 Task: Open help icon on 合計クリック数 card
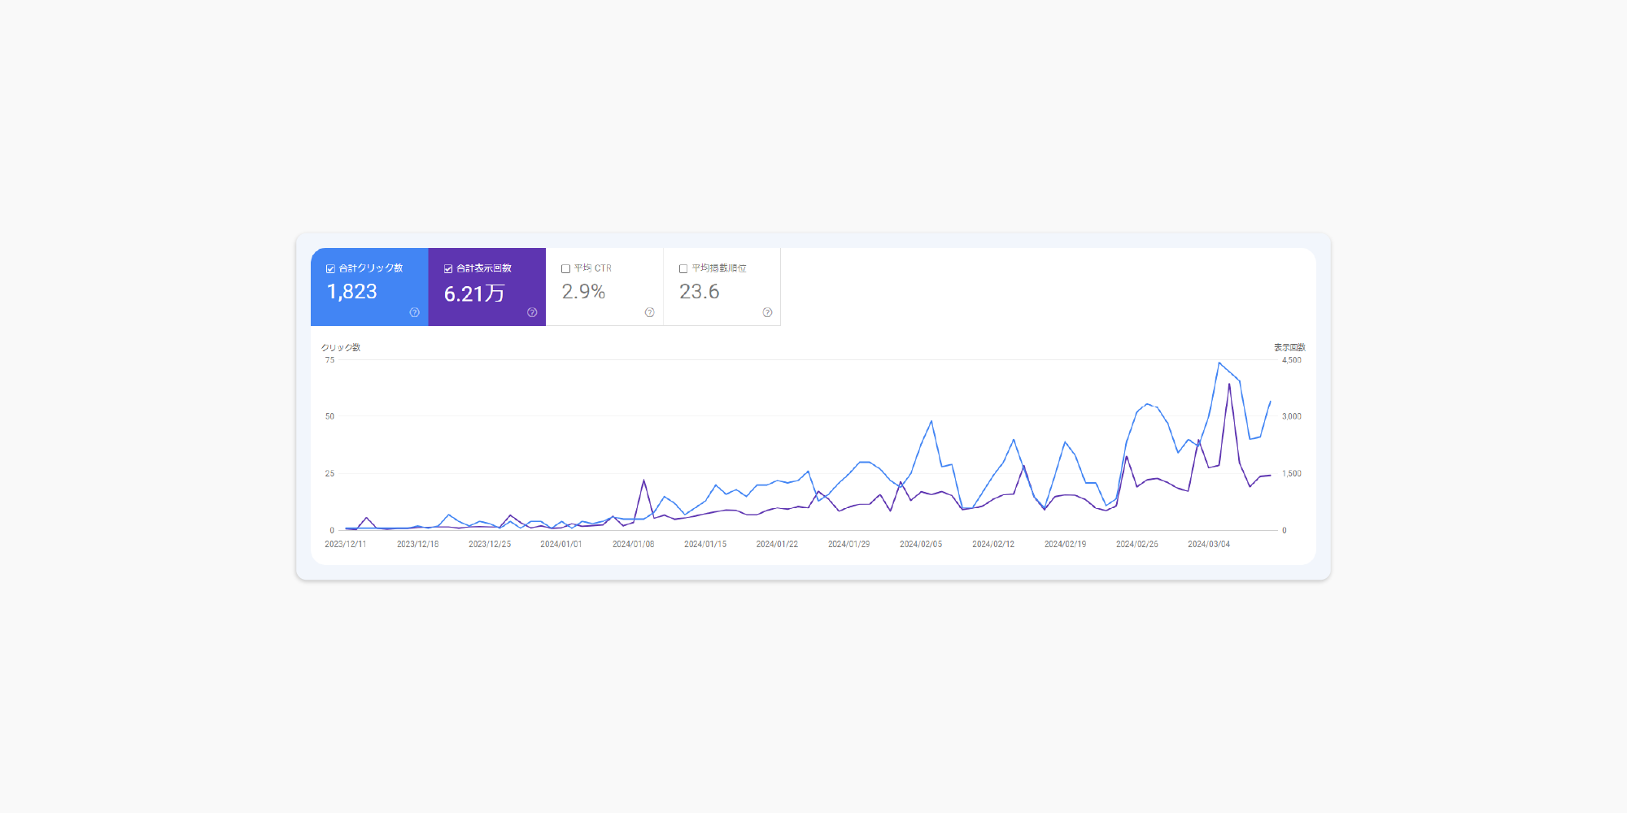(415, 312)
